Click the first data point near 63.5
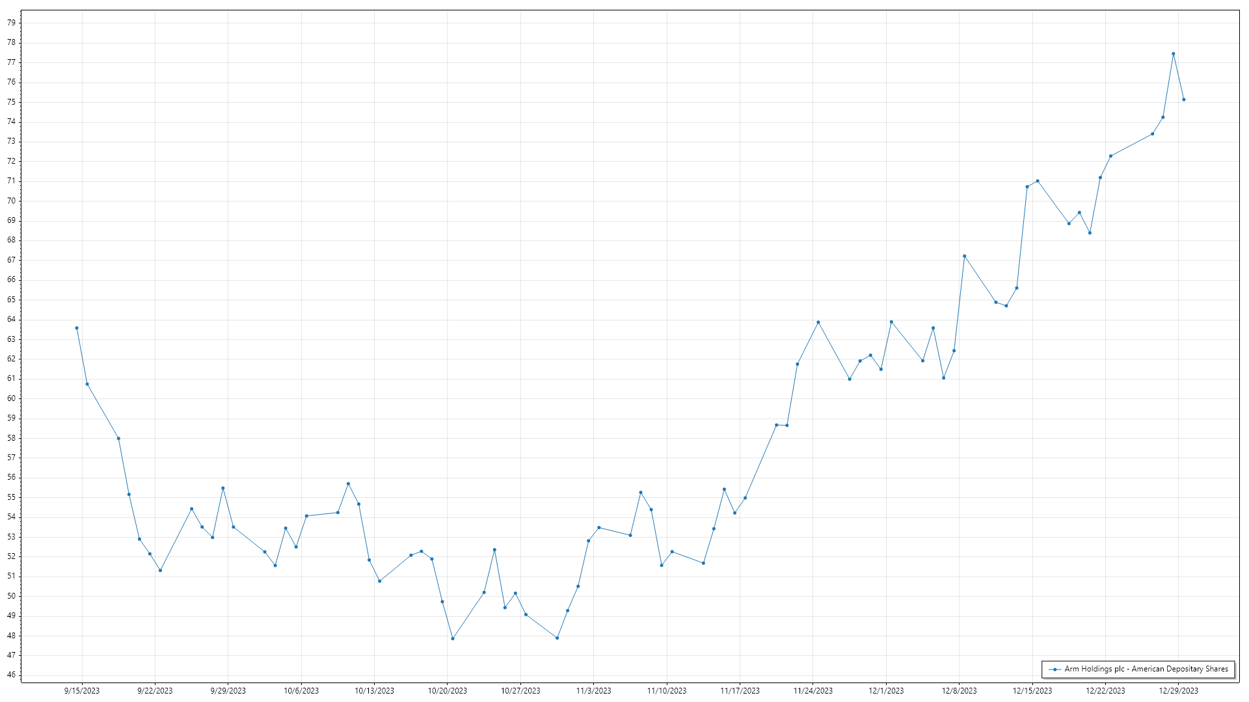 click(77, 328)
